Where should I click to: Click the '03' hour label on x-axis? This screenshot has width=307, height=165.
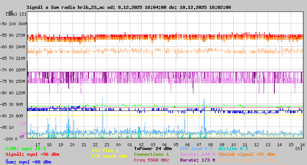(153, 145)
